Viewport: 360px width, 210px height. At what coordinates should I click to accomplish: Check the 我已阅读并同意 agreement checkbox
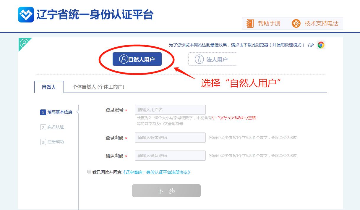coord(89,172)
